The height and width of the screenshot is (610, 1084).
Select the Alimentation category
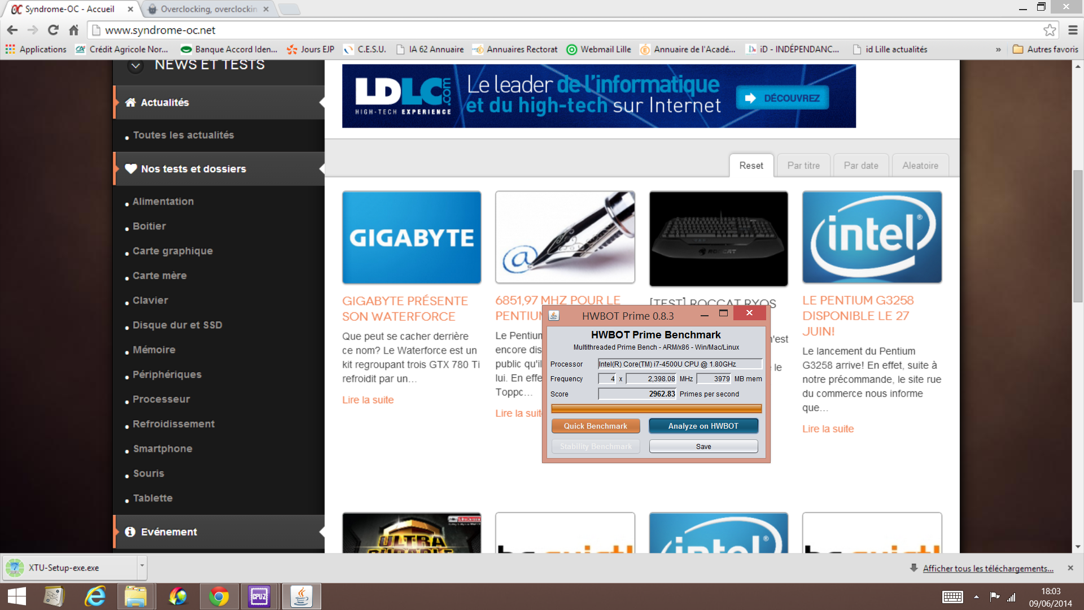(x=163, y=202)
